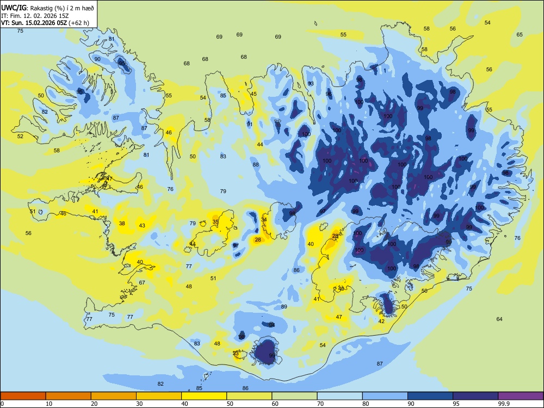
Task: Click the '65' humidity value on the map
Action: coord(520,34)
